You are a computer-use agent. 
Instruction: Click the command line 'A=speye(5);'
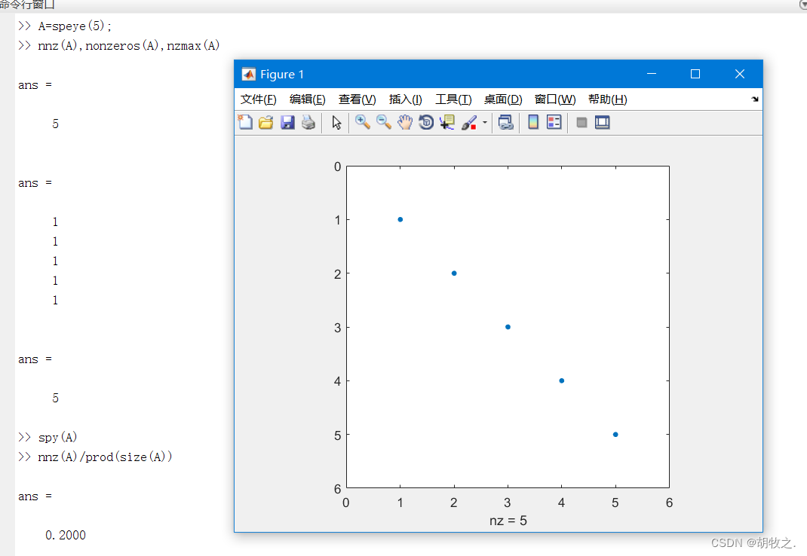(x=75, y=26)
